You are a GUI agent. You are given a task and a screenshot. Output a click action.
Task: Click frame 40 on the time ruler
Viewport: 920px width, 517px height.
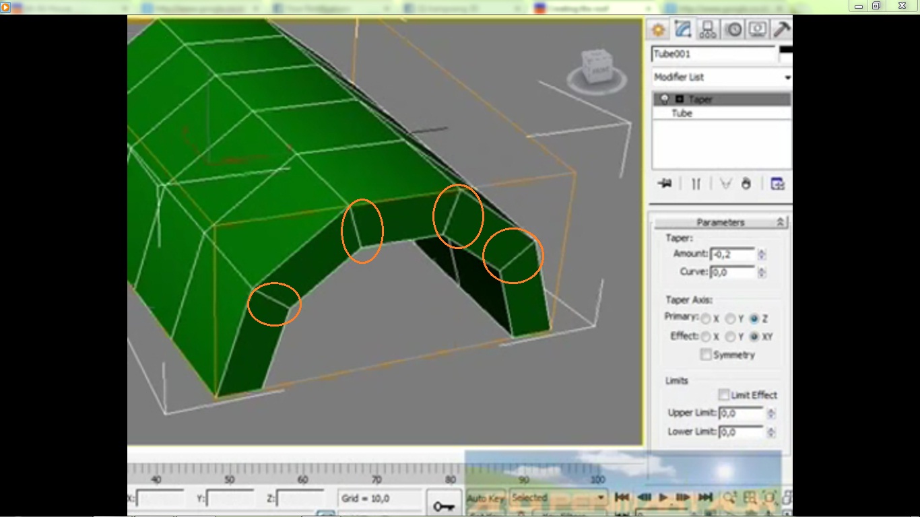click(x=156, y=480)
